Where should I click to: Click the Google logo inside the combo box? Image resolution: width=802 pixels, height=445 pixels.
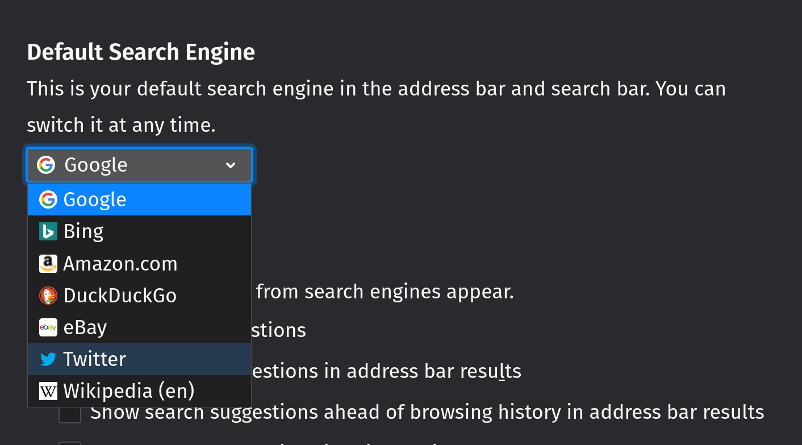point(46,165)
